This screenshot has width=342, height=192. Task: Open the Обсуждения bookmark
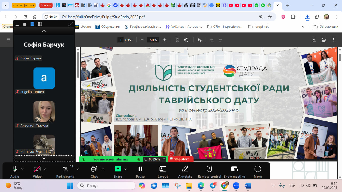click(x=107, y=27)
